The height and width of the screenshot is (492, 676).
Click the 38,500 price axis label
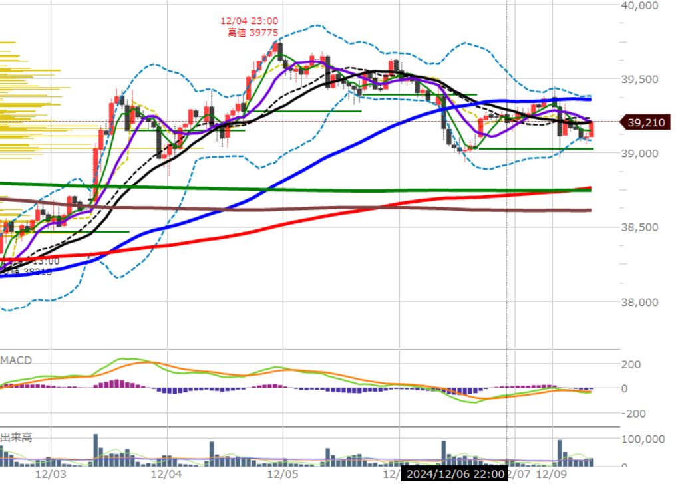[639, 227]
